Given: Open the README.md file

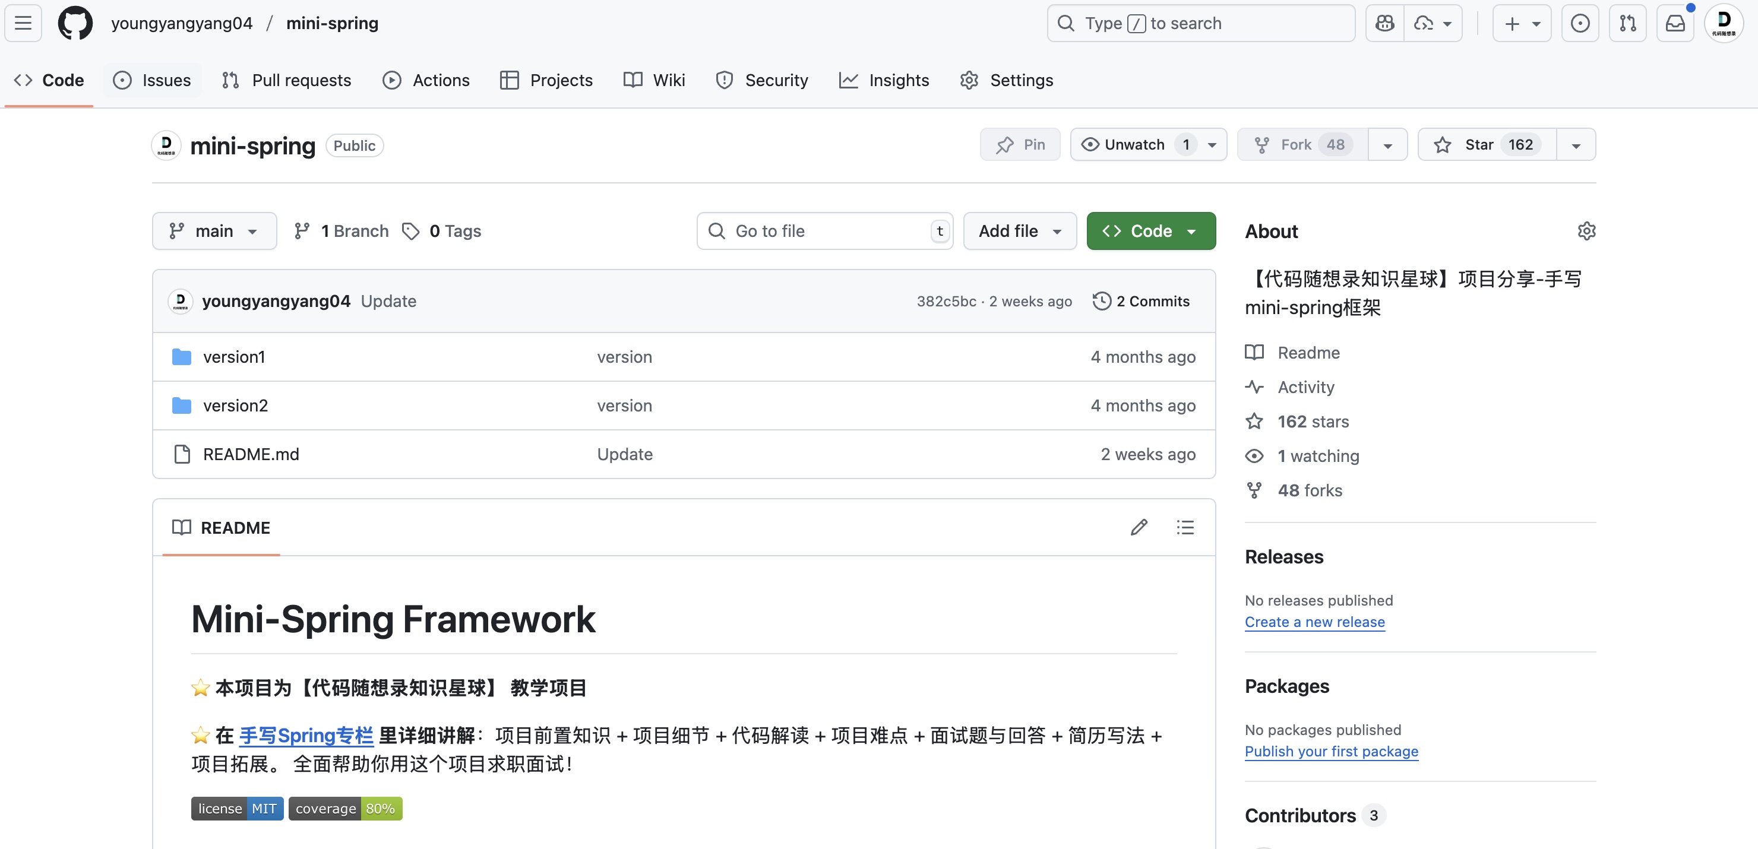Looking at the screenshot, I should pos(251,454).
